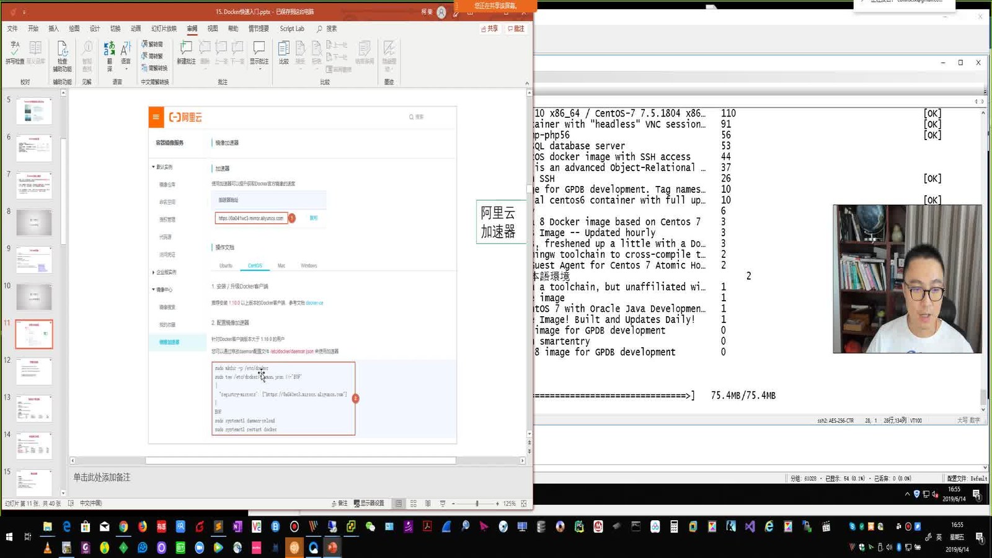The image size is (992, 558).
Task: Switch to PowerPoint on the taskbar
Action: (332, 548)
